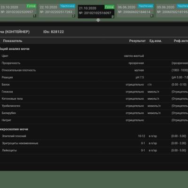Image resolution: width=188 pixels, height=188 pixels.
Task: Click the green Готов badge on first card
Action: click(x=31, y=6)
